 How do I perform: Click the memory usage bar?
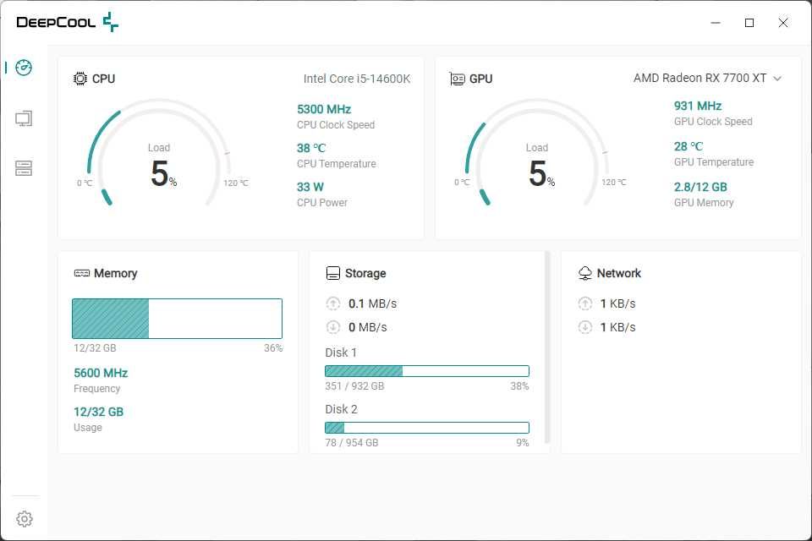click(177, 319)
